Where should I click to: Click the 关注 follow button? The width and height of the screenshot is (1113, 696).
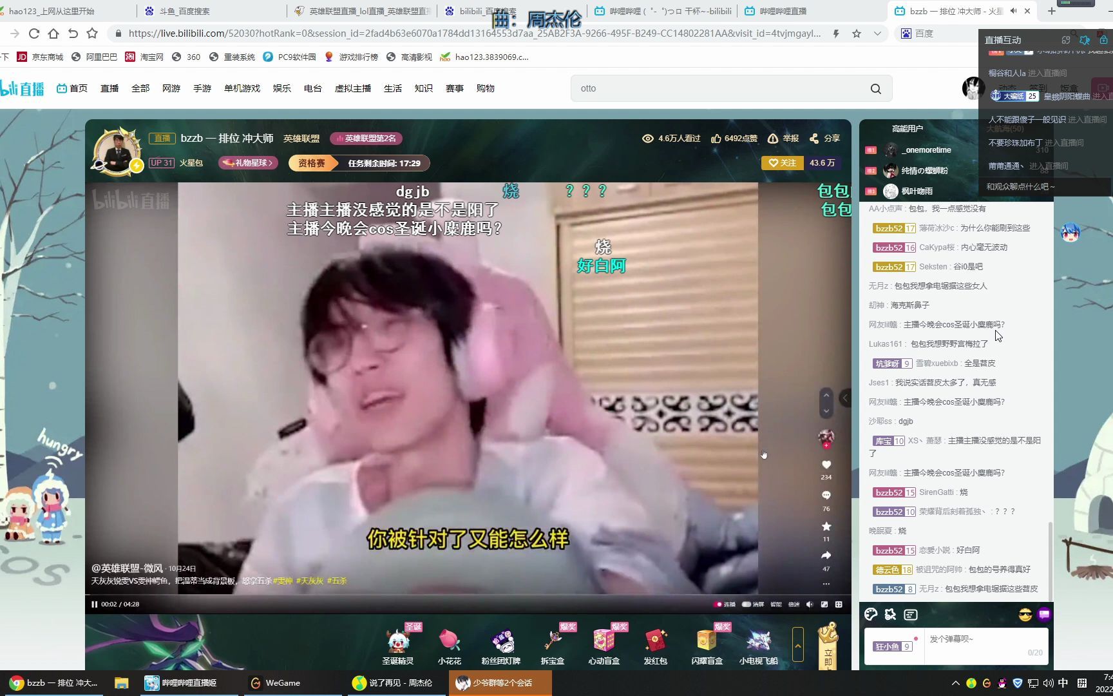(x=783, y=163)
